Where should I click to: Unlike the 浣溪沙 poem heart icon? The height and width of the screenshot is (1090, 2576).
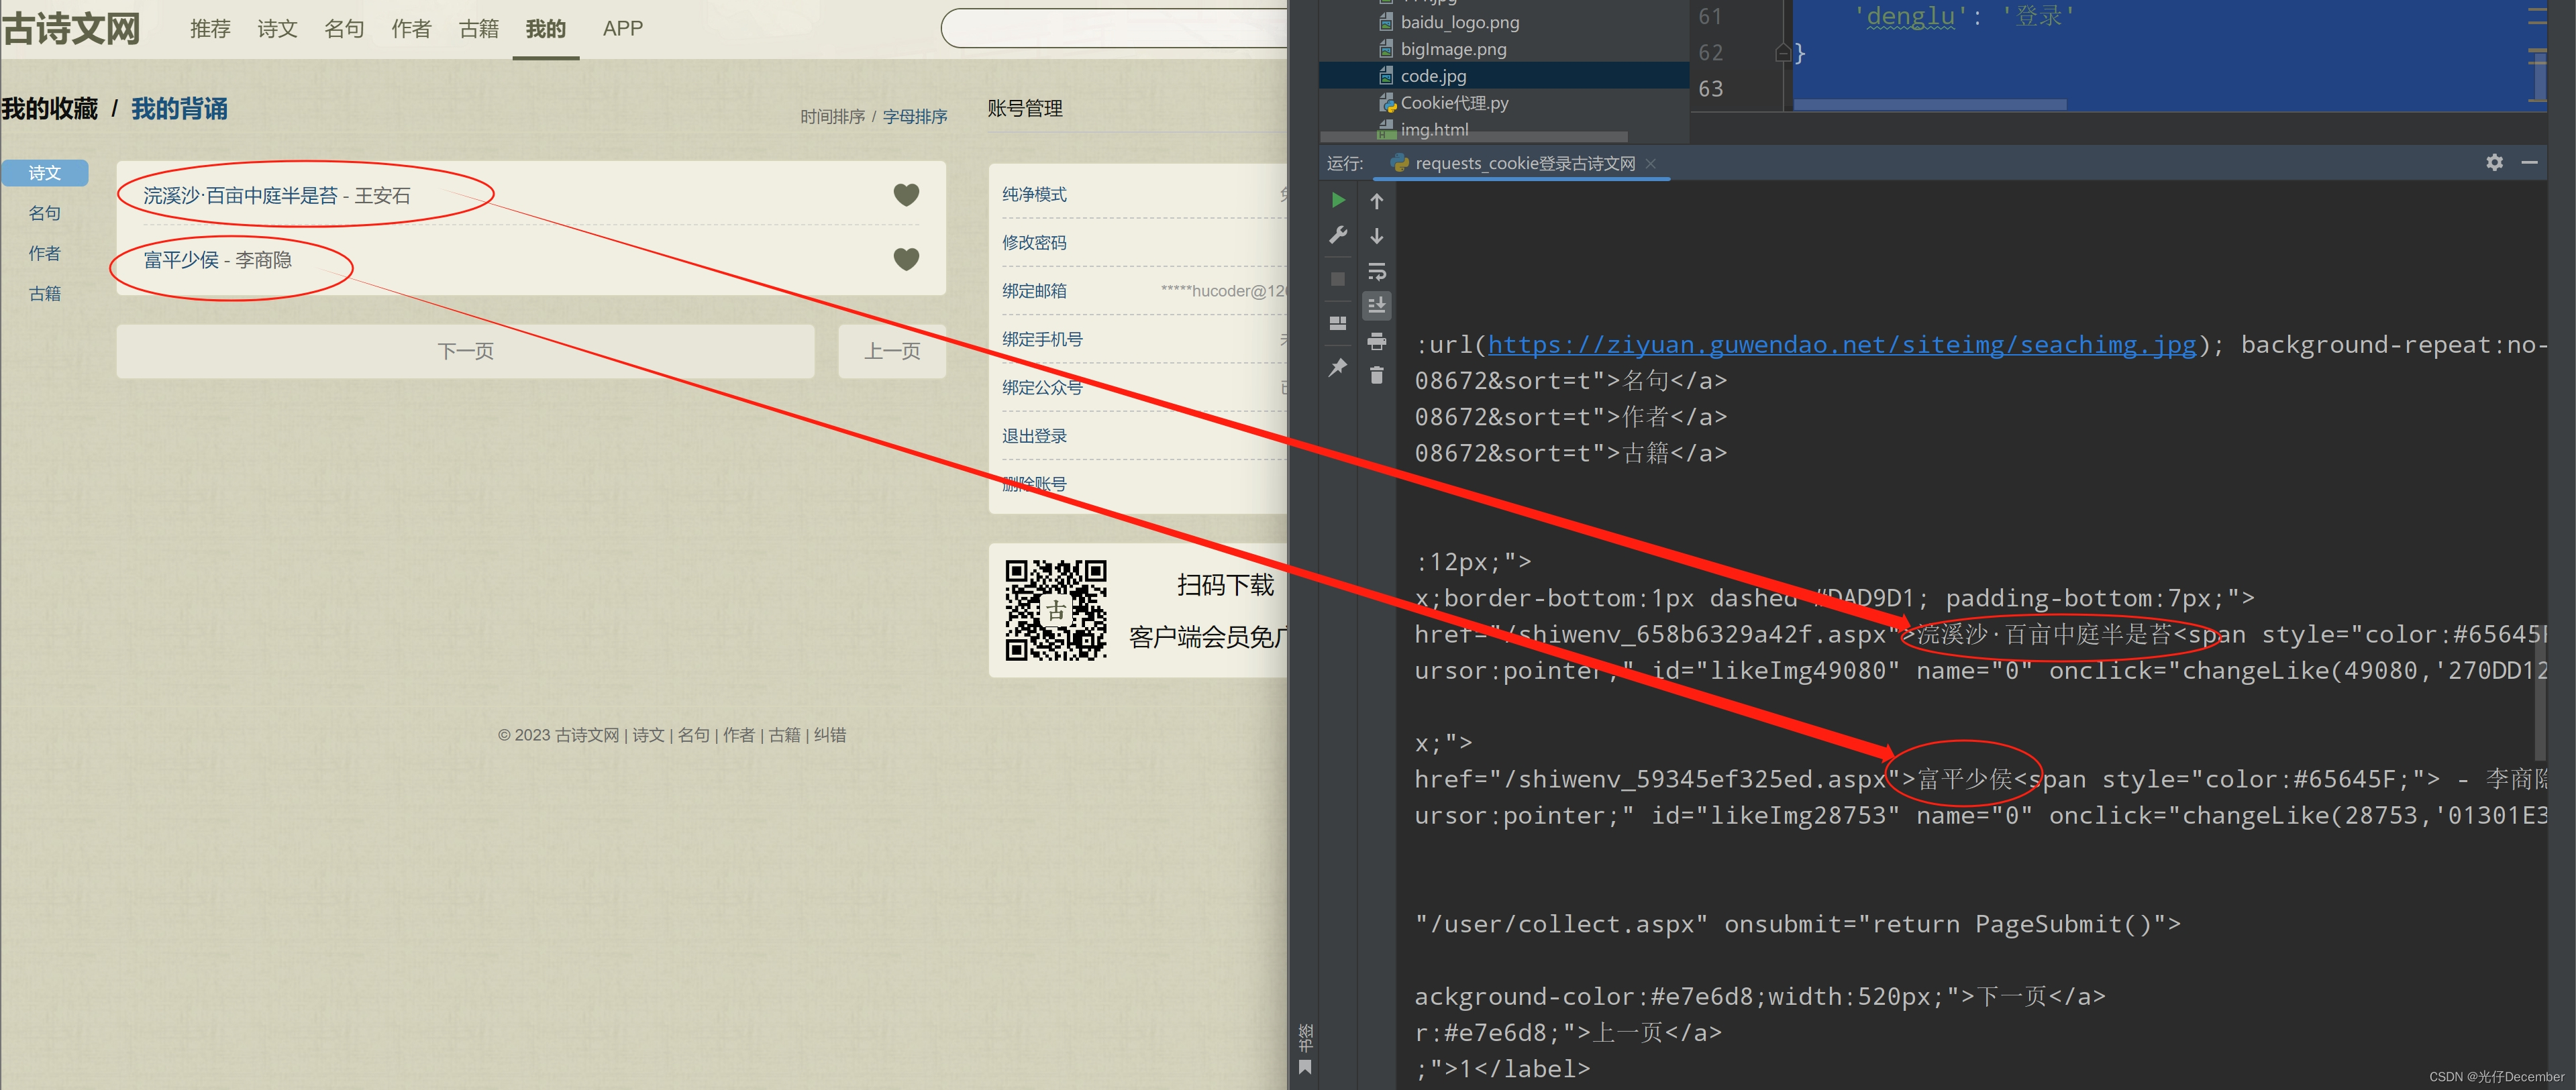906,194
